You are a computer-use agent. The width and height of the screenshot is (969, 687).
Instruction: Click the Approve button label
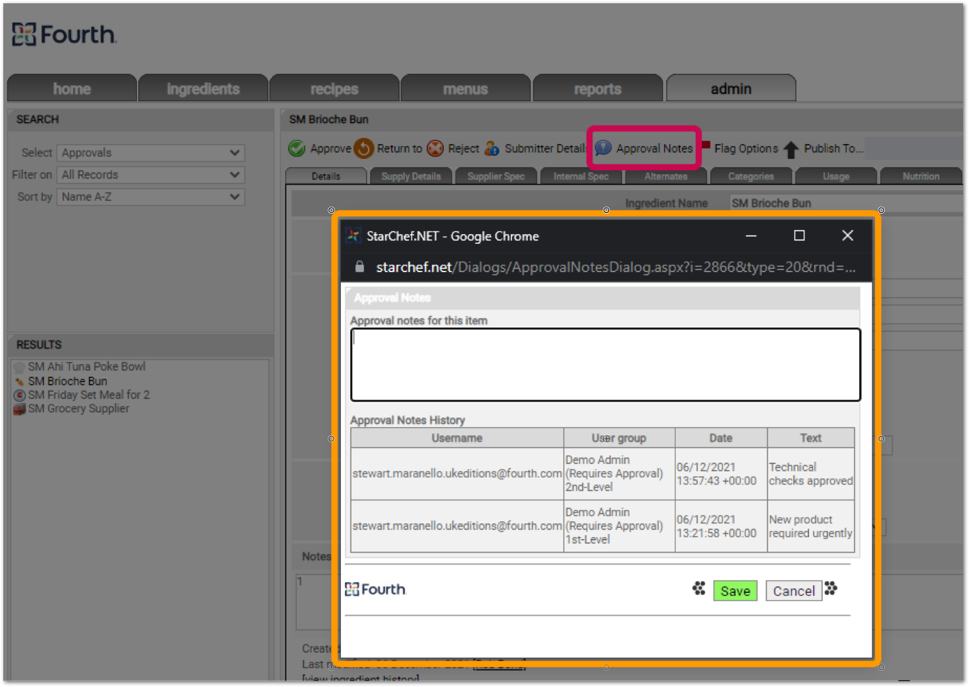[330, 149]
